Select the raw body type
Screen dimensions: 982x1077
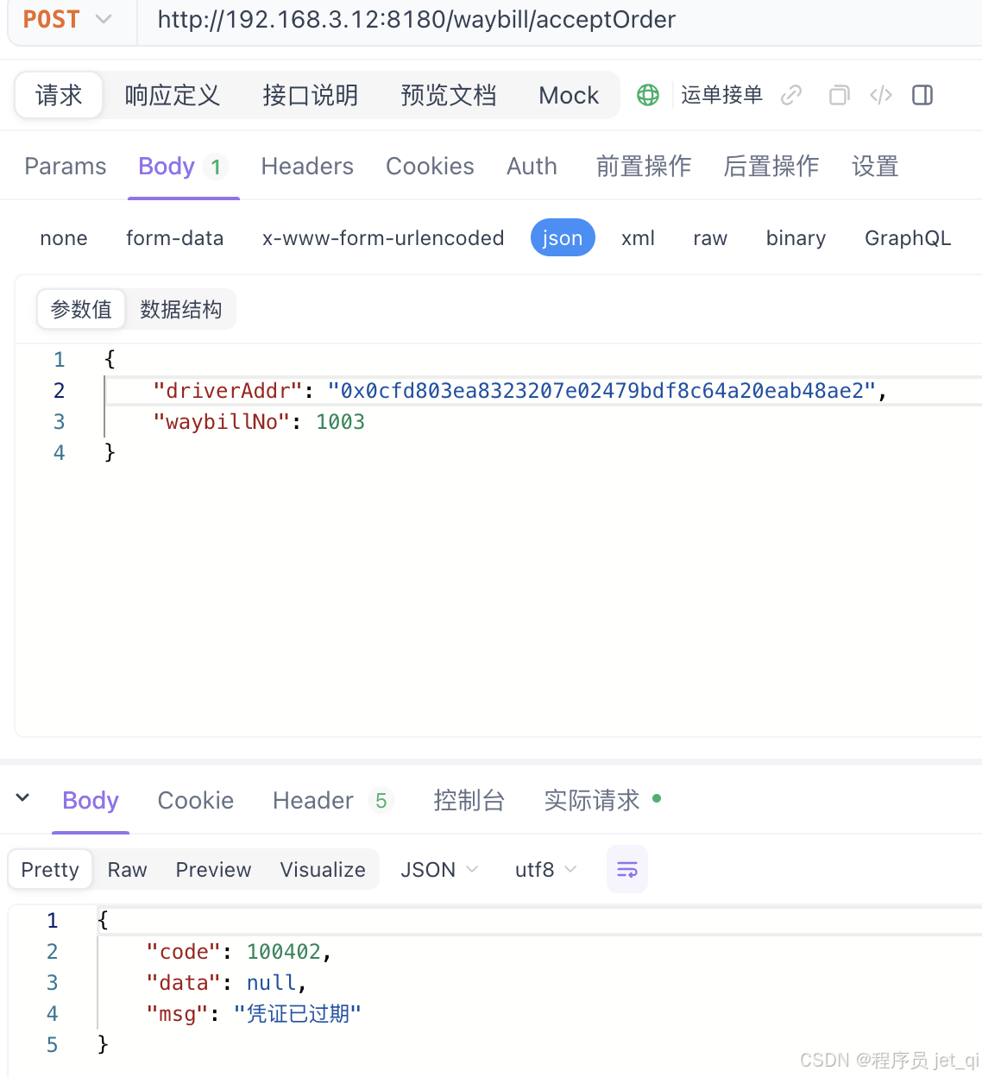click(x=710, y=238)
